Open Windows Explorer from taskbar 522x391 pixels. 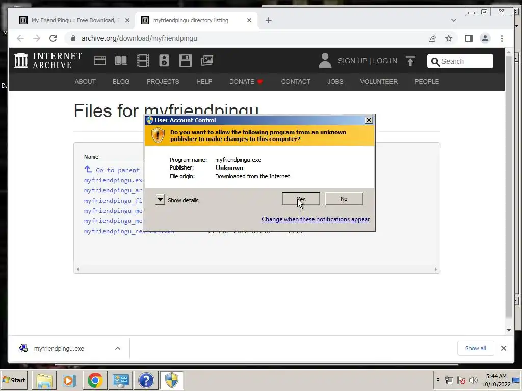(x=44, y=380)
